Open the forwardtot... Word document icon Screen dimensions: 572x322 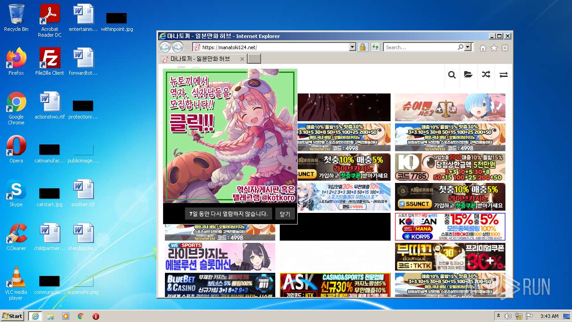coord(83,62)
